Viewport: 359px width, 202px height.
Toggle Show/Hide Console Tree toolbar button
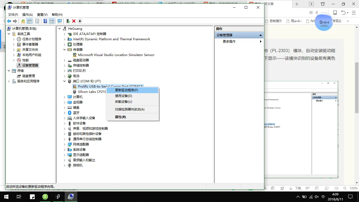[29, 21]
